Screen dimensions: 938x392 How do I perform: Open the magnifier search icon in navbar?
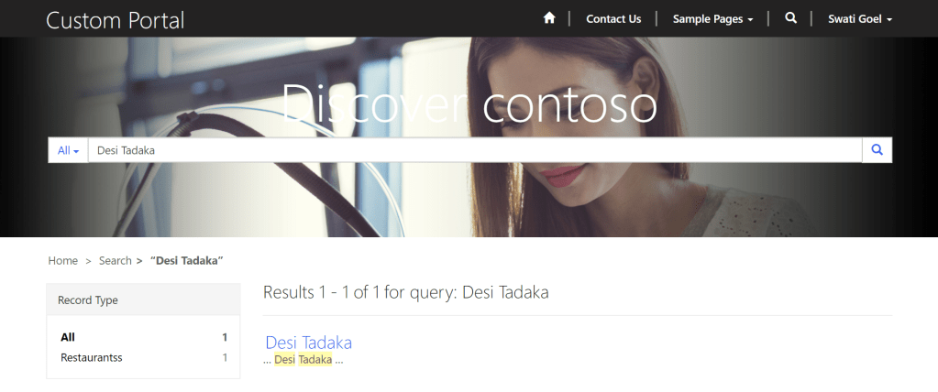tap(790, 18)
